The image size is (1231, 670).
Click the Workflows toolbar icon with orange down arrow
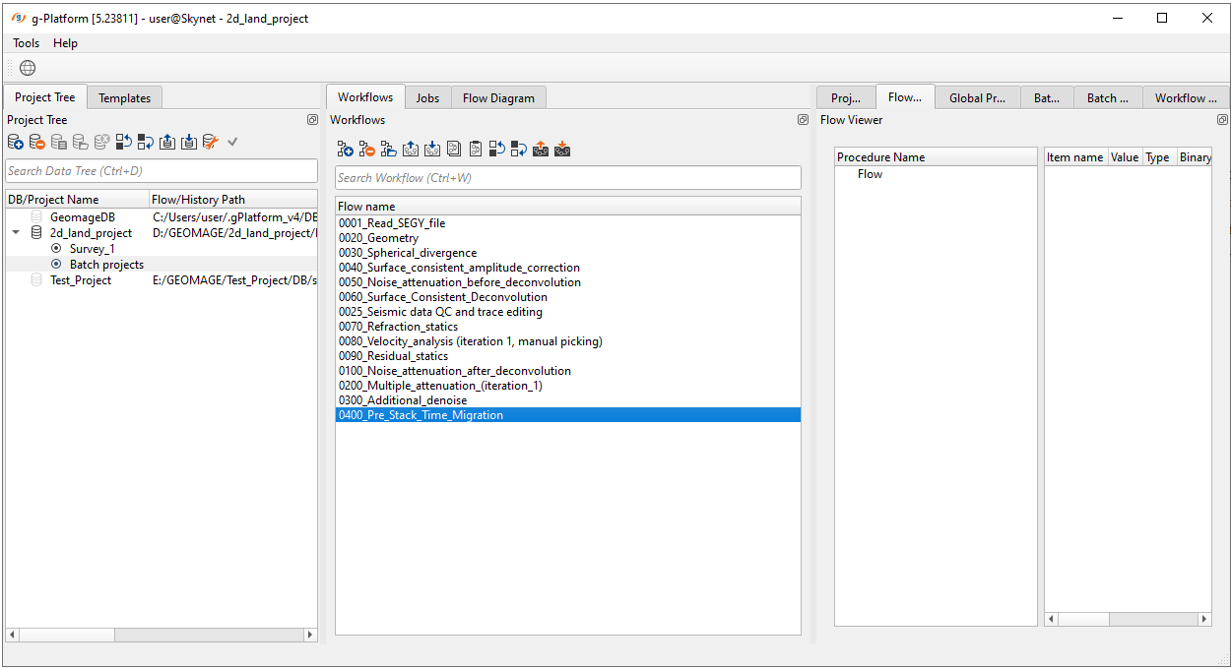[562, 150]
